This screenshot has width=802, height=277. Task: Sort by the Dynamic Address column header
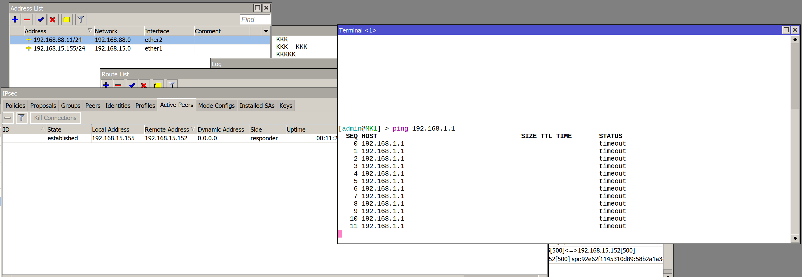223,130
